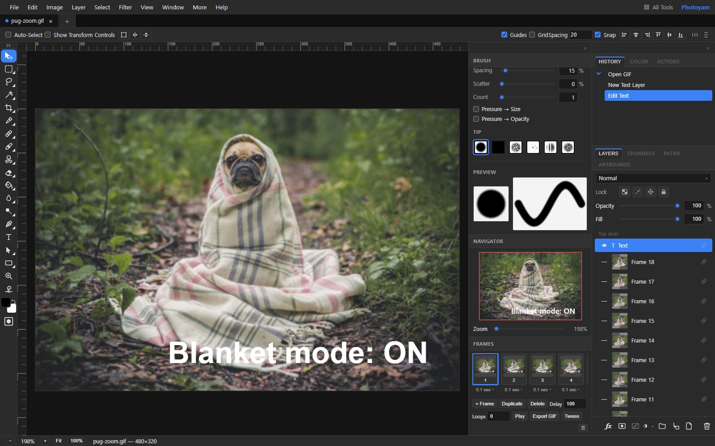This screenshot has height=446, width=715.
Task: Select the Rectangle shape tool
Action: click(x=8, y=263)
